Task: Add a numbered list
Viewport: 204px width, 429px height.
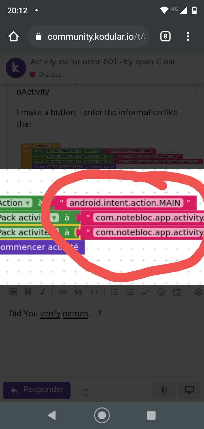Action: tap(130, 292)
